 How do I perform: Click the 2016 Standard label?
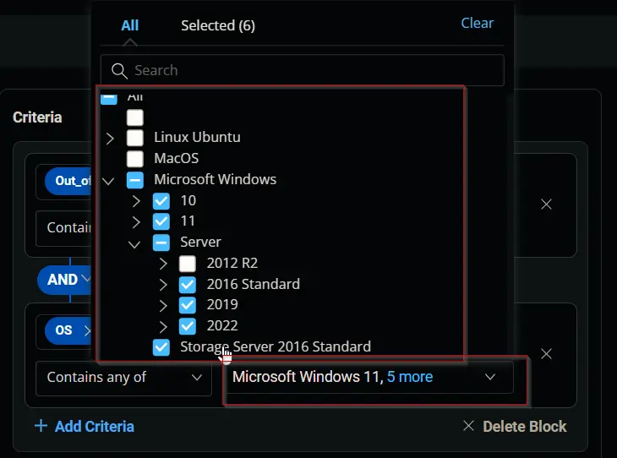click(254, 284)
